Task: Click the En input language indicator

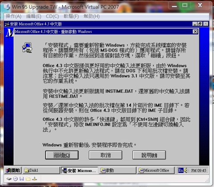Action: click(181, 171)
